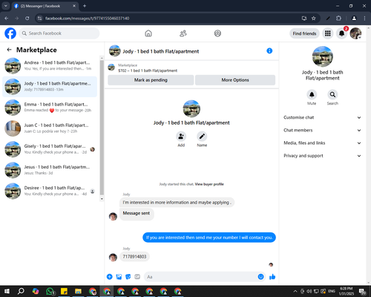The width and height of the screenshot is (371, 297).
Task: Expand the Privacy and support section
Action: 322,156
